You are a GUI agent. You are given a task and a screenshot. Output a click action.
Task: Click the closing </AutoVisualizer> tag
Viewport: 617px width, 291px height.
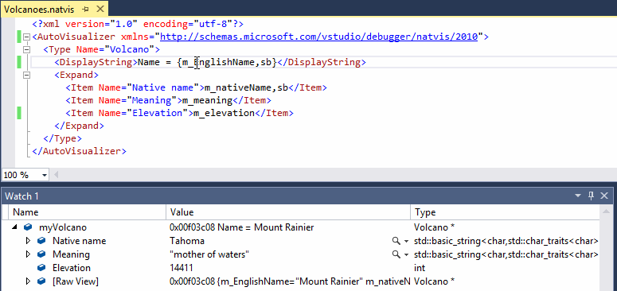pos(79,151)
